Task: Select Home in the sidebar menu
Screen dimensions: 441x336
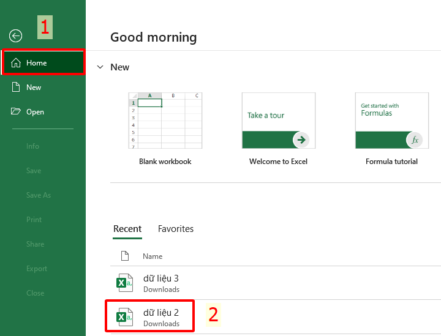Action: click(x=43, y=62)
